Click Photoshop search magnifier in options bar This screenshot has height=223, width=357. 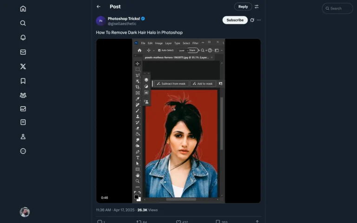tap(203, 50)
